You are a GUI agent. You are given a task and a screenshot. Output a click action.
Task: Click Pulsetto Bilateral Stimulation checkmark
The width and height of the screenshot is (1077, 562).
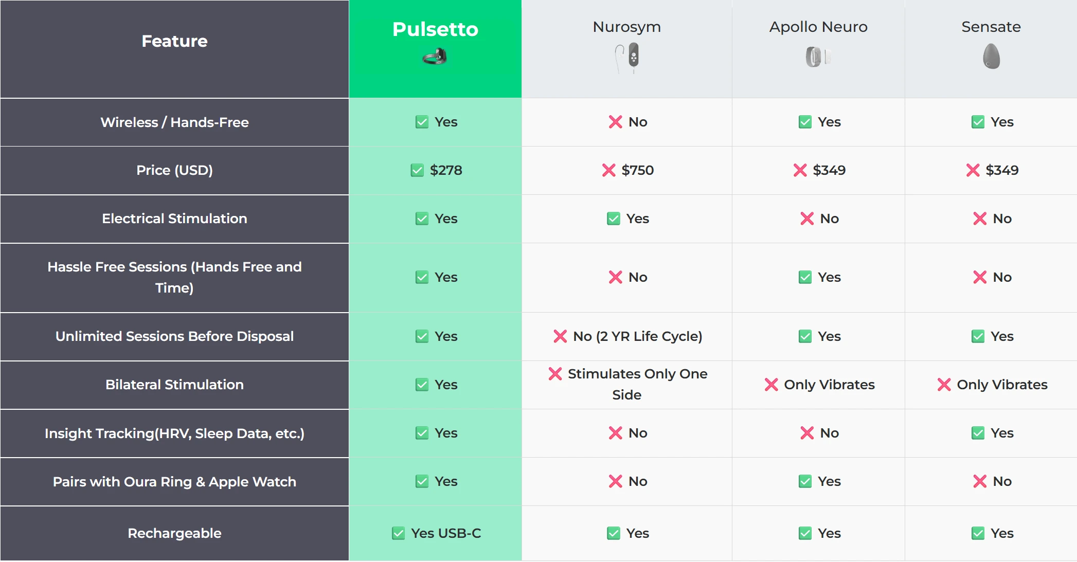click(422, 385)
